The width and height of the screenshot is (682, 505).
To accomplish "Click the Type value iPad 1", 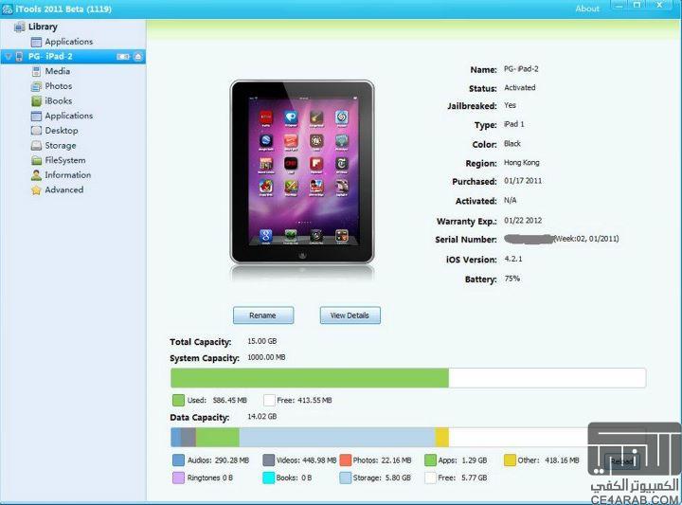I will (x=514, y=124).
